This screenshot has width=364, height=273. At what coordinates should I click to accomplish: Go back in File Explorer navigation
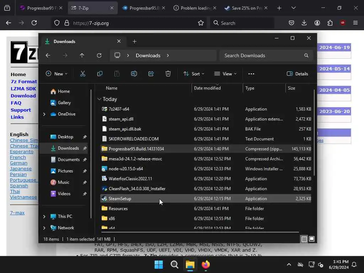pos(48,55)
